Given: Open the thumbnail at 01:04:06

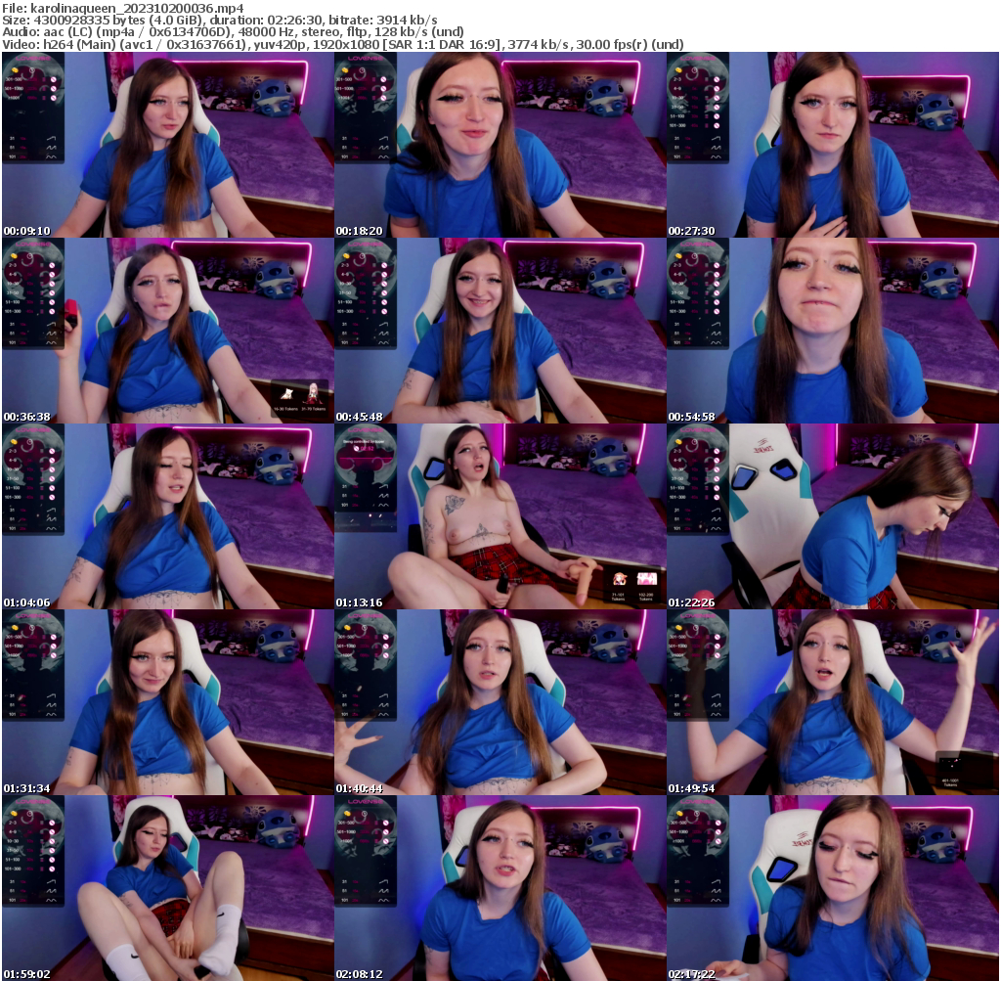Looking at the screenshot, I should [168, 516].
